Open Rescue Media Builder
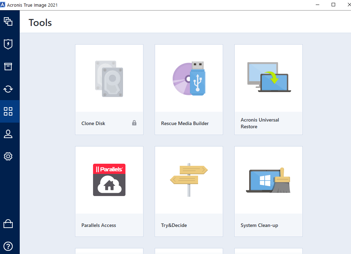This screenshot has height=254, width=351. coord(189,90)
